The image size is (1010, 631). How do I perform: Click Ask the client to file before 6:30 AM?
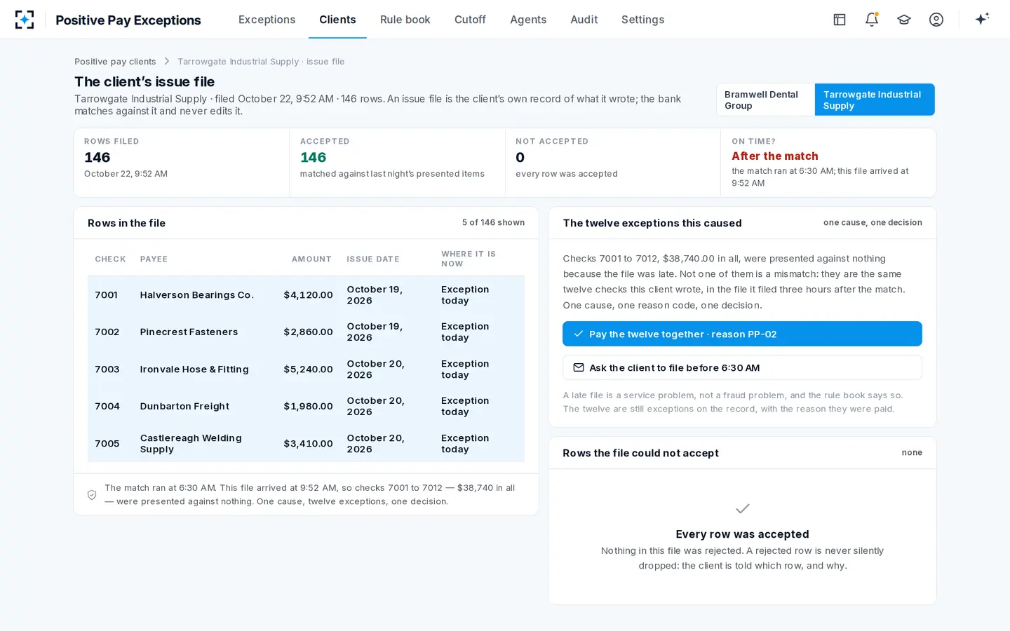coord(742,367)
